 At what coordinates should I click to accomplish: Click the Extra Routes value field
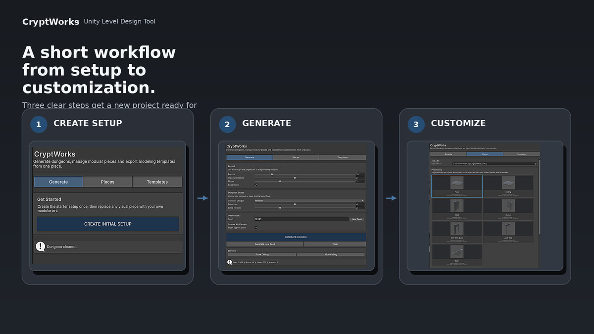tap(360, 208)
